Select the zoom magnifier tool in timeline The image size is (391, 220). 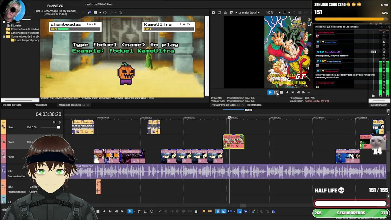point(152,211)
